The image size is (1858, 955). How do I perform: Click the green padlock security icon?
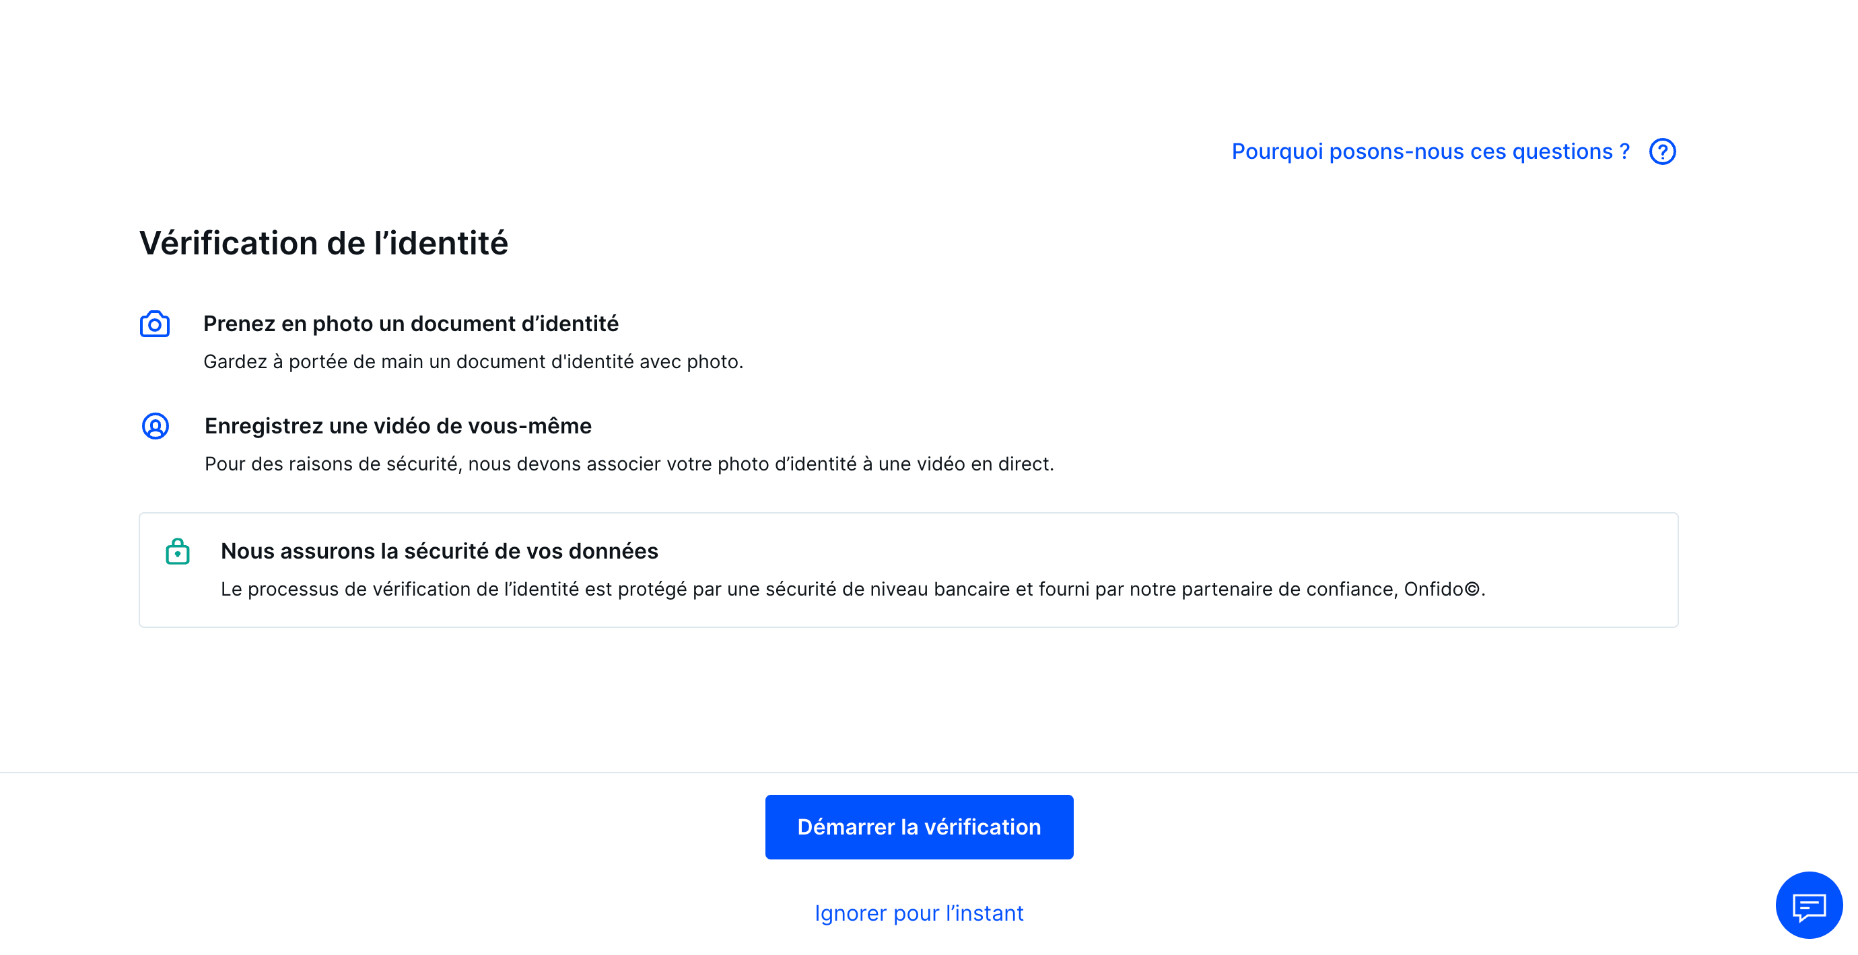pyautogui.click(x=178, y=552)
